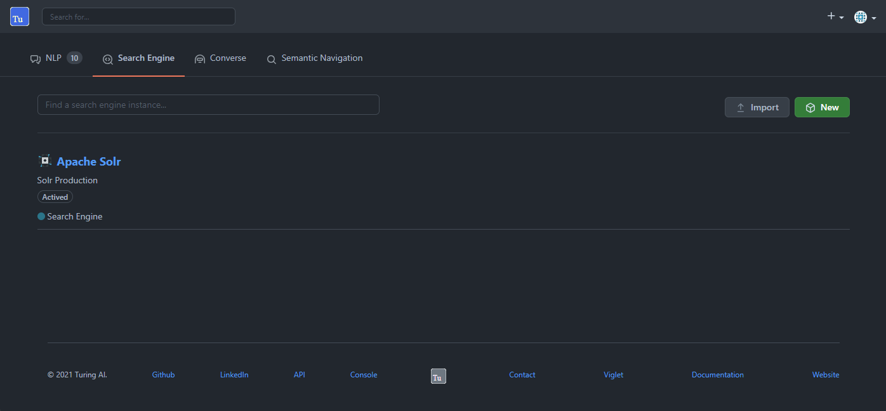The image size is (886, 411).
Task: Open the Documentation footer link
Action: [x=717, y=374]
